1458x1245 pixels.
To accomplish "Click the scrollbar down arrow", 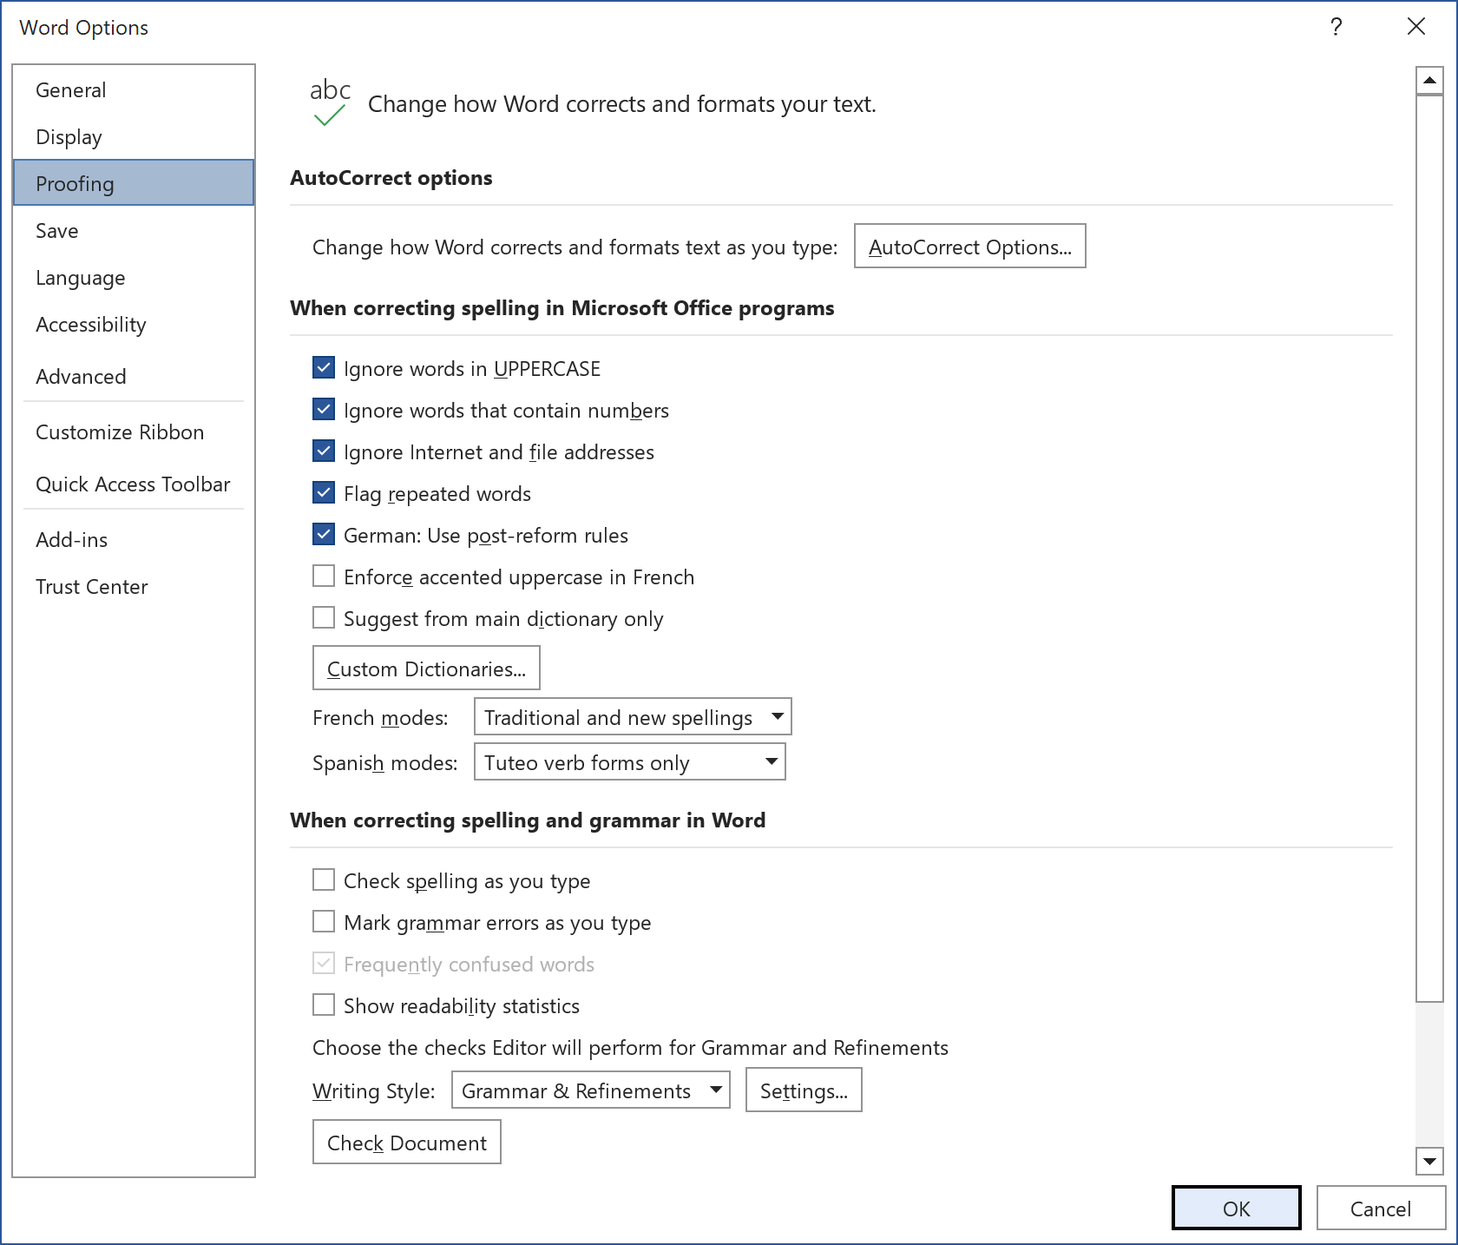I will point(1429,1161).
